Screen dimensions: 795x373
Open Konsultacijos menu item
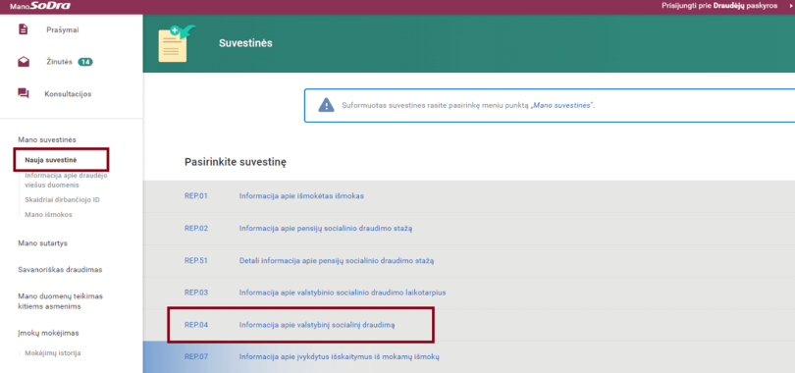69,94
